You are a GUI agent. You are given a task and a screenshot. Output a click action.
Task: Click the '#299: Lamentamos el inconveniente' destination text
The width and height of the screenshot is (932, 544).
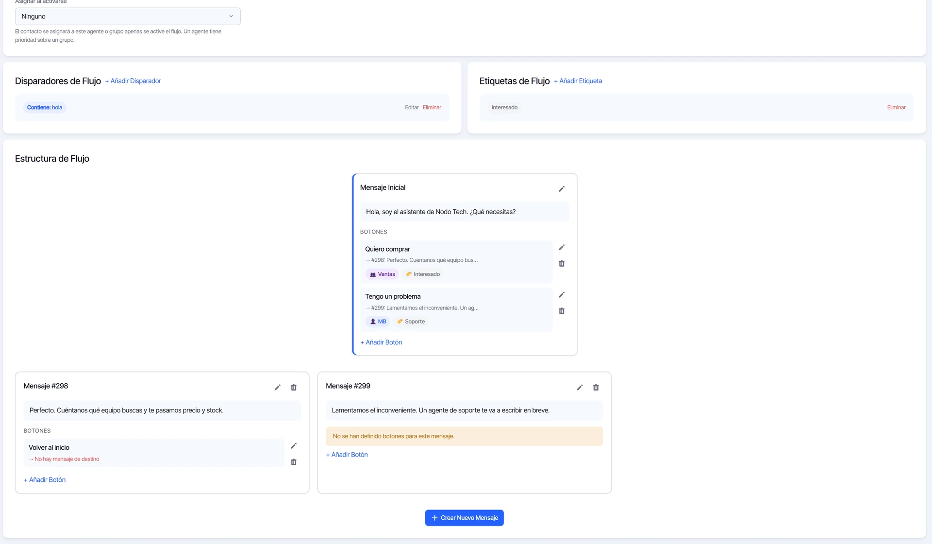click(x=422, y=308)
